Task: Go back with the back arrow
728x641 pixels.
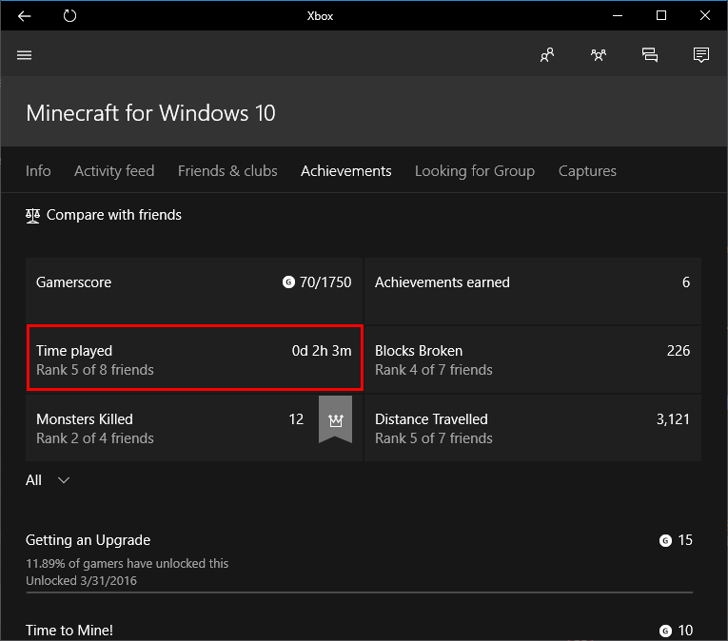Action: tap(24, 16)
